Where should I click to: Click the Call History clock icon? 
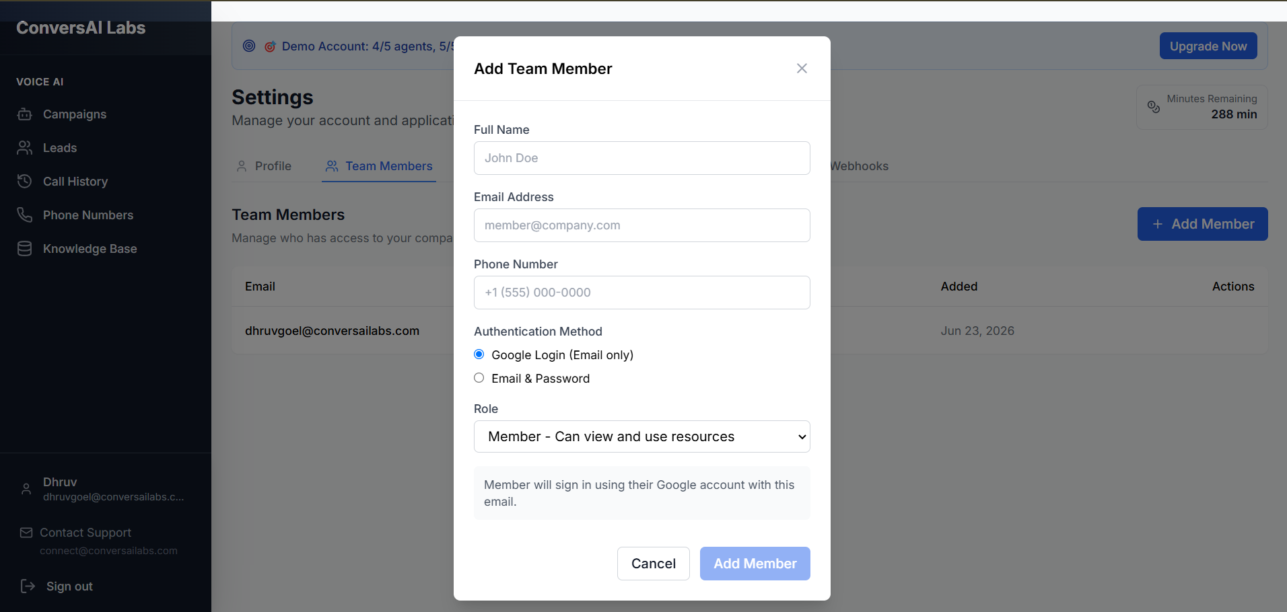[x=25, y=182]
